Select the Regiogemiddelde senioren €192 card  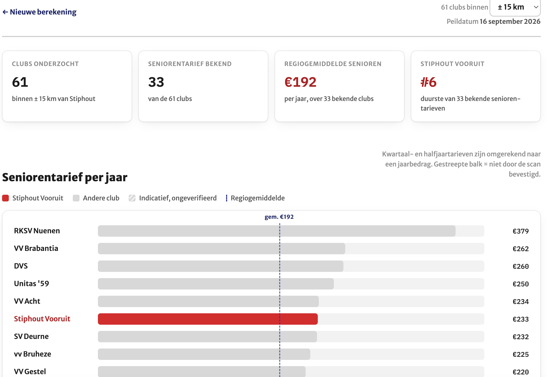[340, 86]
